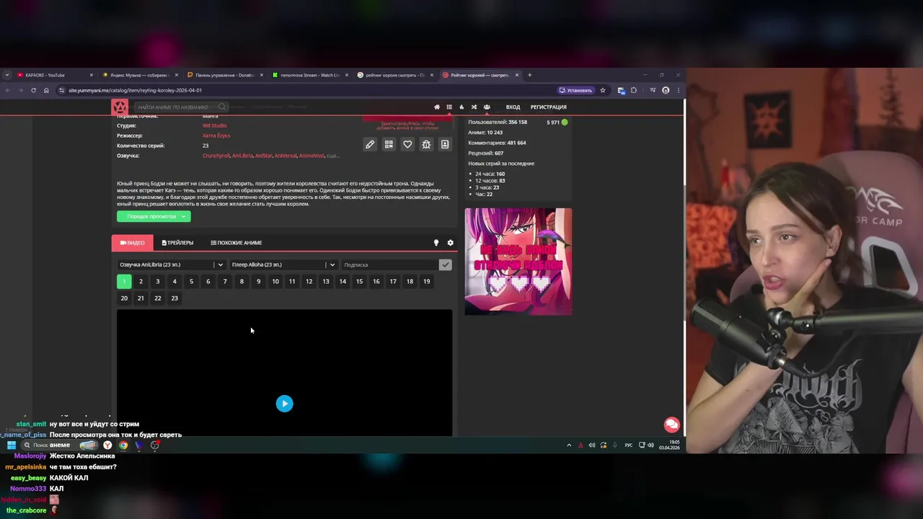Switch to the Яндекс Музыка browser tab
This screenshot has height=519, width=923.
pos(140,75)
